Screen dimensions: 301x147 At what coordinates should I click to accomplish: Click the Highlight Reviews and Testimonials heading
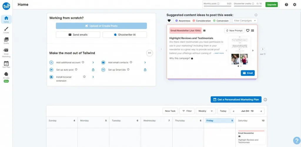pyautogui.click(x=191, y=38)
